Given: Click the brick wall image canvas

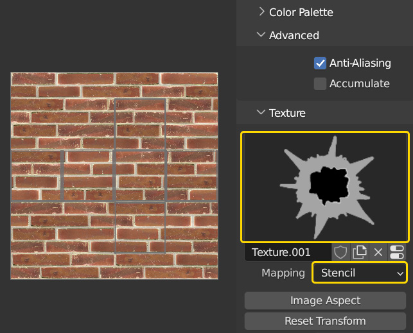Looking at the screenshot, I should click(114, 176).
